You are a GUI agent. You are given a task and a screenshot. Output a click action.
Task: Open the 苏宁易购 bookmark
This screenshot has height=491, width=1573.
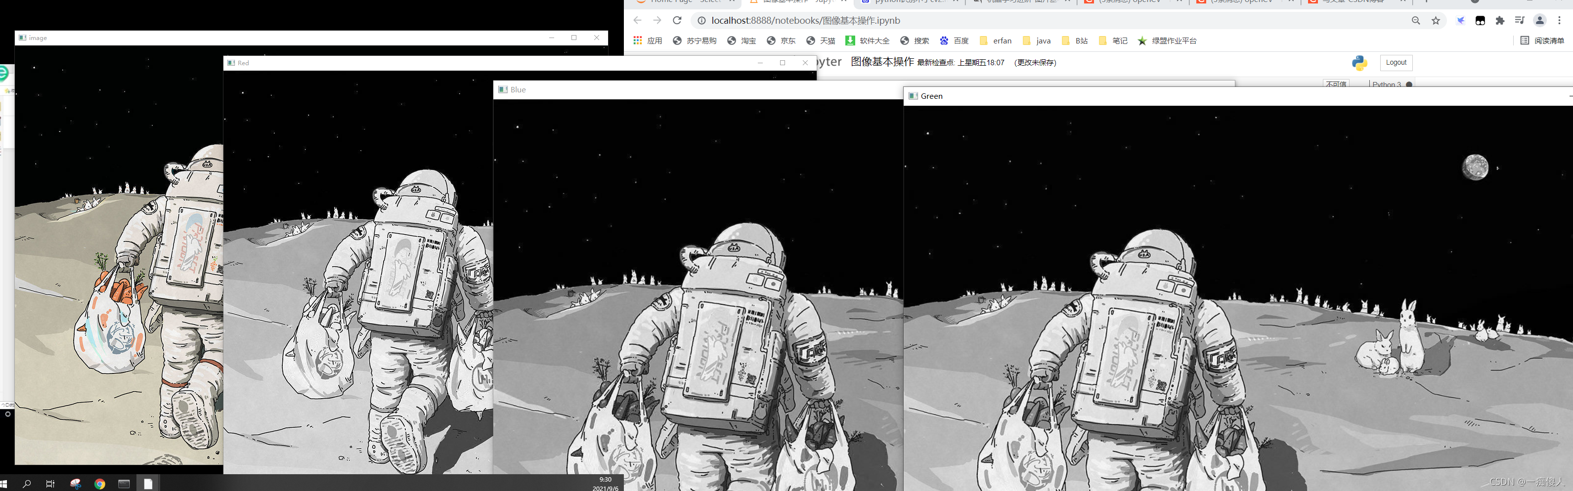[x=695, y=41]
